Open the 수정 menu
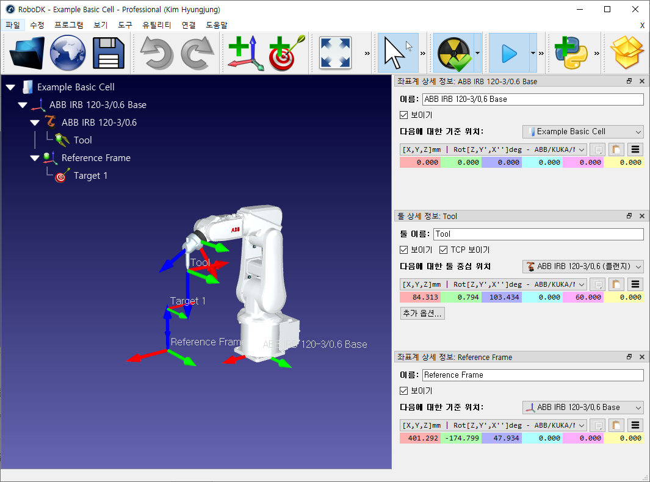This screenshot has height=482, width=650. (37, 25)
